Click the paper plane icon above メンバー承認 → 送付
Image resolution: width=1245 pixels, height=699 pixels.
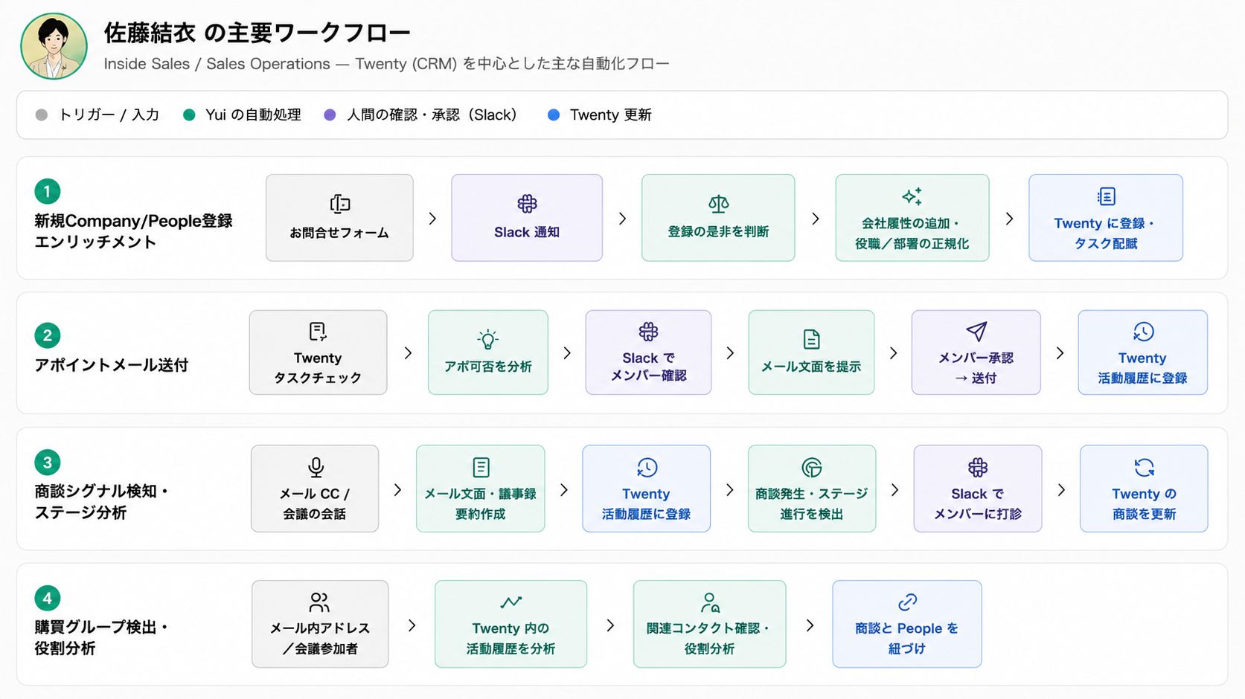[976, 331]
